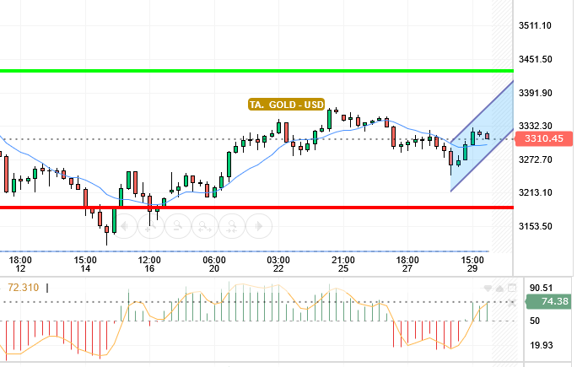Click the 50 indicator scale label

coord(535,321)
